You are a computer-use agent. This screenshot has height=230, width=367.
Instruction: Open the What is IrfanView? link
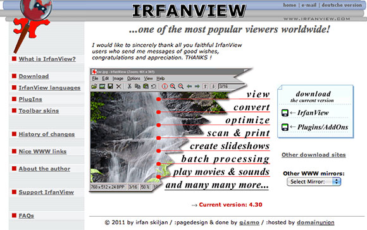[47, 59]
